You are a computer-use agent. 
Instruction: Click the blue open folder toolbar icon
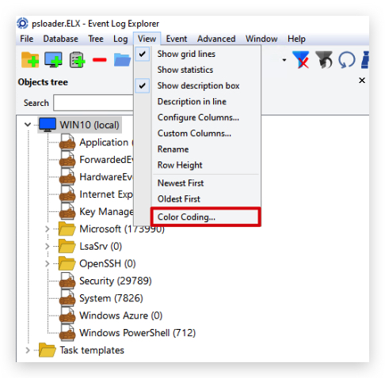122,60
